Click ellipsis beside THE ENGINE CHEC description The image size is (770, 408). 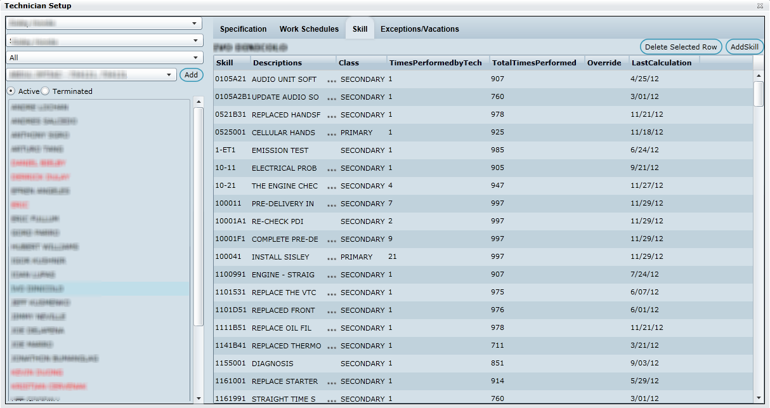point(330,187)
